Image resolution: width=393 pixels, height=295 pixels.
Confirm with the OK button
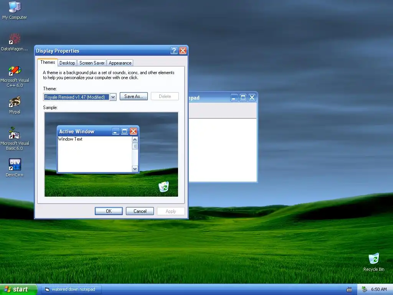coord(109,211)
